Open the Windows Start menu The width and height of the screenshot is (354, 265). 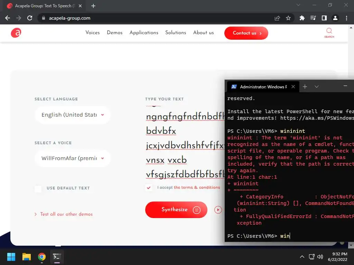click(11, 257)
